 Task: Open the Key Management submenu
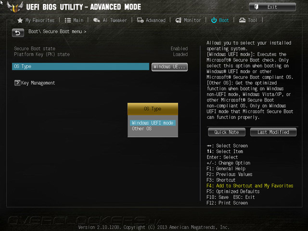pos(35,83)
